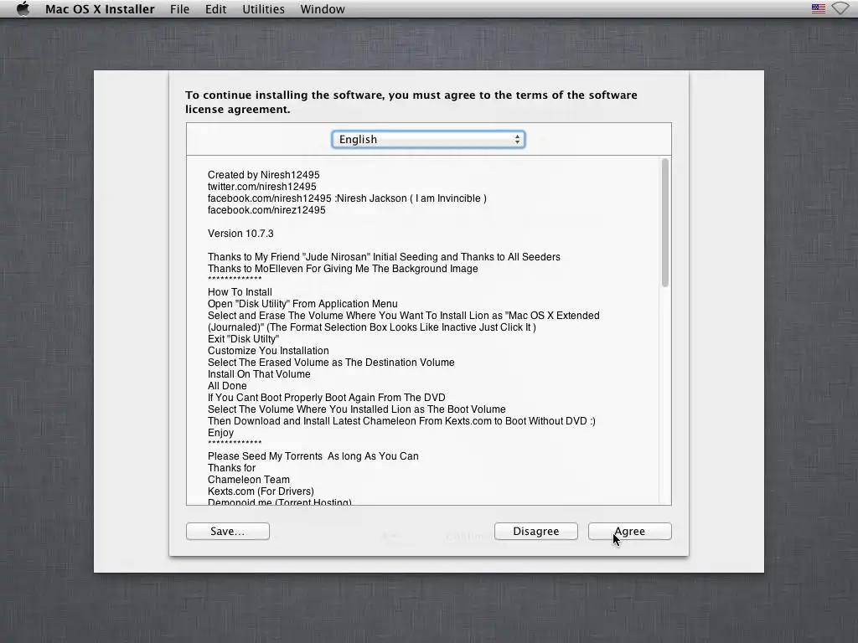Open the Utilities menu
The image size is (858, 643).
tap(263, 9)
